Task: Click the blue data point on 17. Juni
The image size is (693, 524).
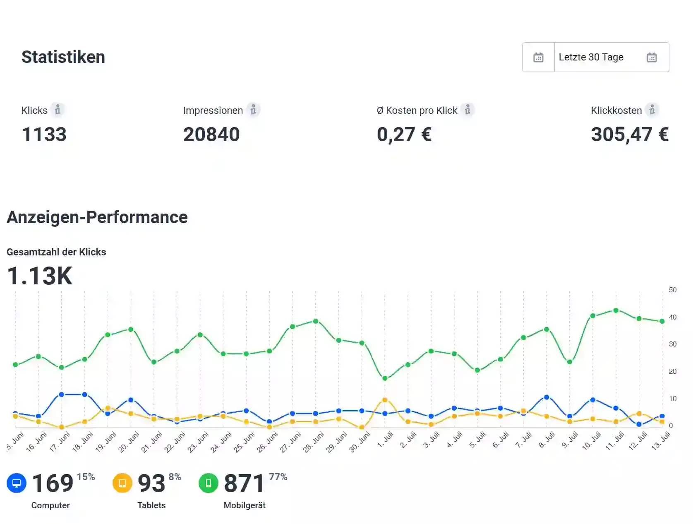Action: click(62, 394)
